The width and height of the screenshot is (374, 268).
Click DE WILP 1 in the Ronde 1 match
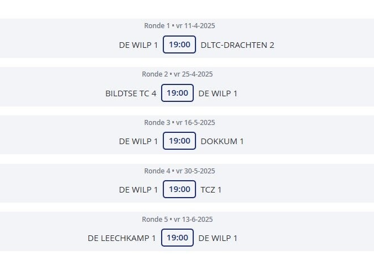139,45
